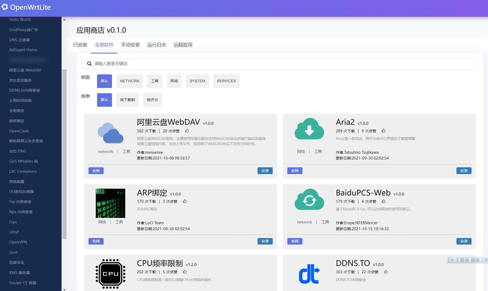Click the 阿里云盘WebDAV cloud icon
488x291 pixels.
point(110,133)
